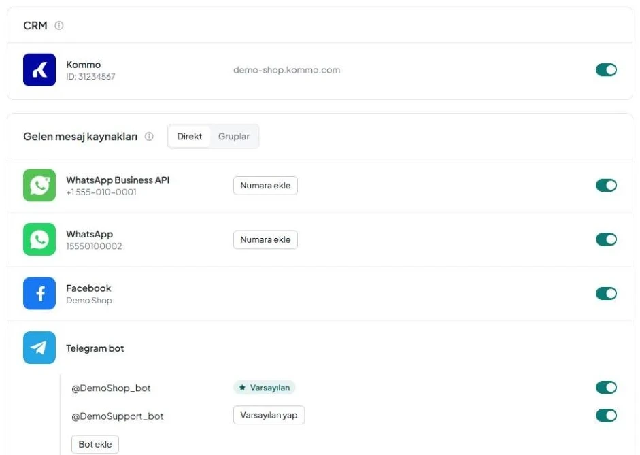Viewport: 640px width, 455px height.
Task: Click Numara ekle for WhatsApp Business API
Action: (265, 185)
